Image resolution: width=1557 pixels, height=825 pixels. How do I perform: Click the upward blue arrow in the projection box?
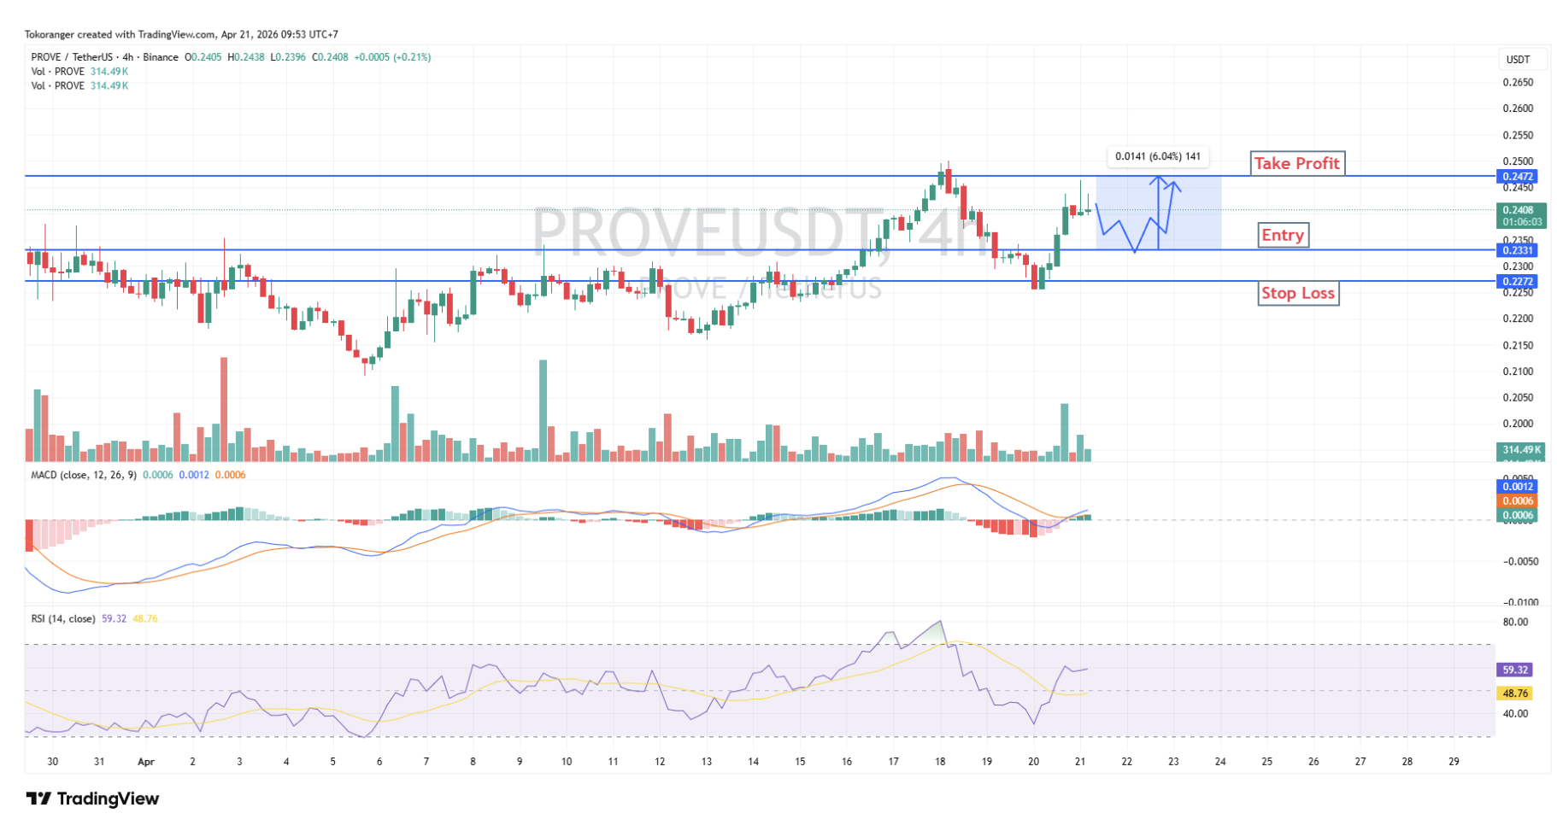tap(1158, 214)
